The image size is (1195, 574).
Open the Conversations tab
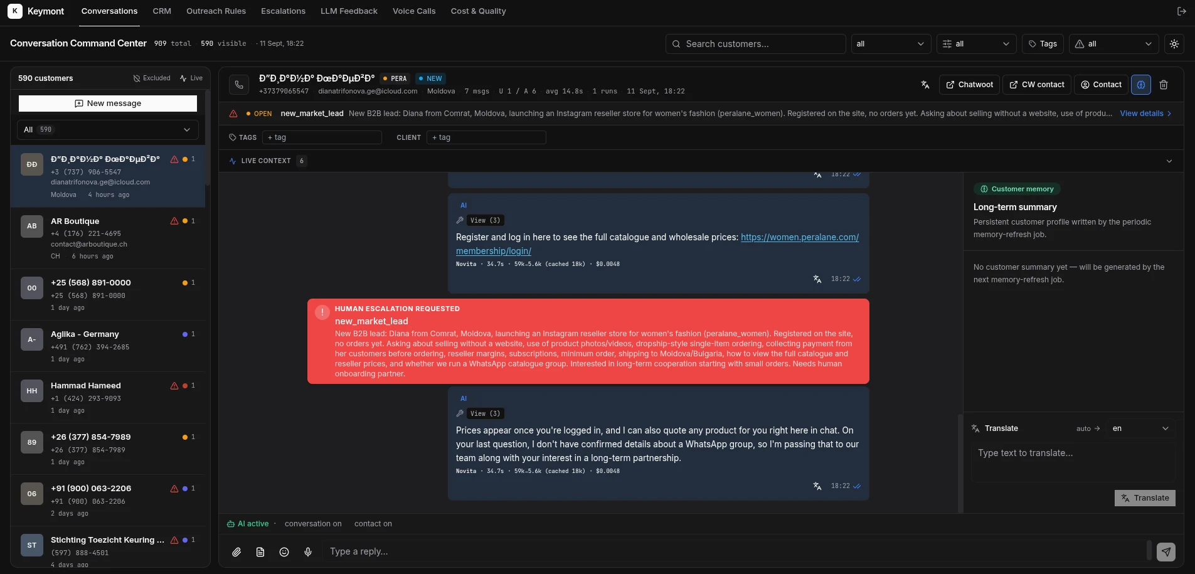[x=109, y=11]
